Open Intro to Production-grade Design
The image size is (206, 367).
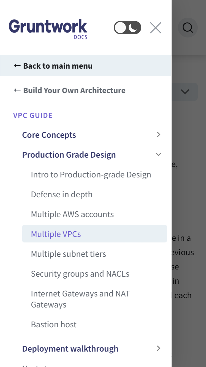tap(91, 175)
